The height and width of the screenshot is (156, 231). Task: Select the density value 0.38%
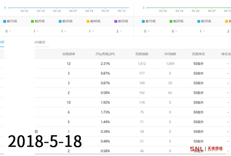point(105,131)
